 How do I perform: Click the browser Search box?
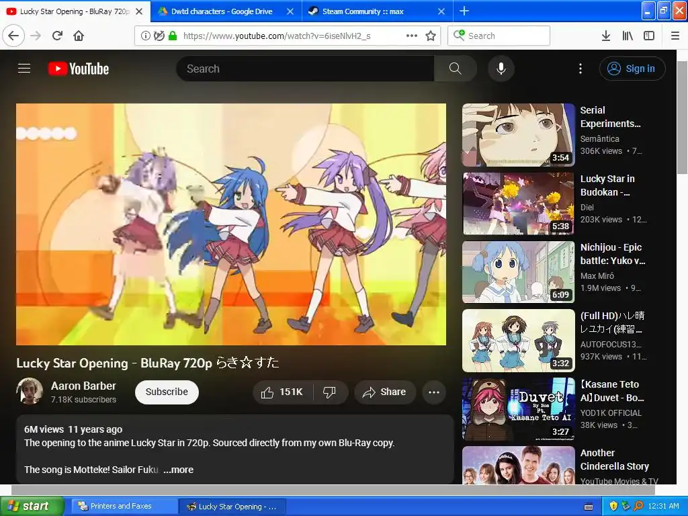pos(499,36)
